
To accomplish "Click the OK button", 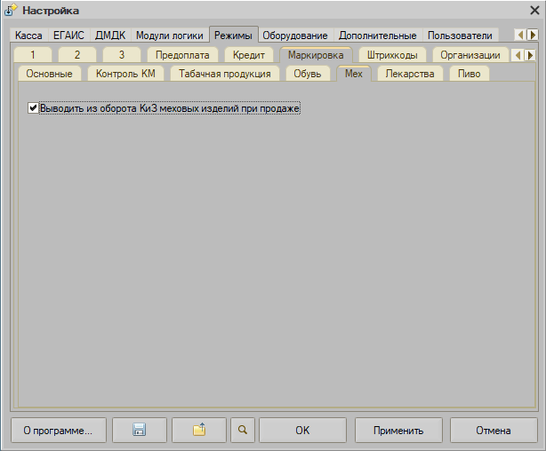I will coord(301,430).
